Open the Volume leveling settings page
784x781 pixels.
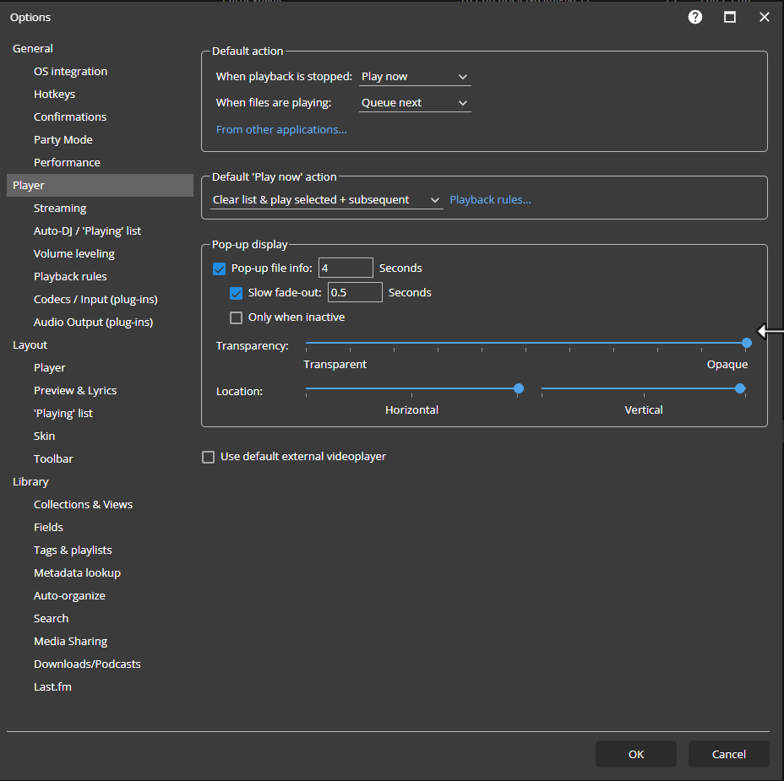(73, 254)
